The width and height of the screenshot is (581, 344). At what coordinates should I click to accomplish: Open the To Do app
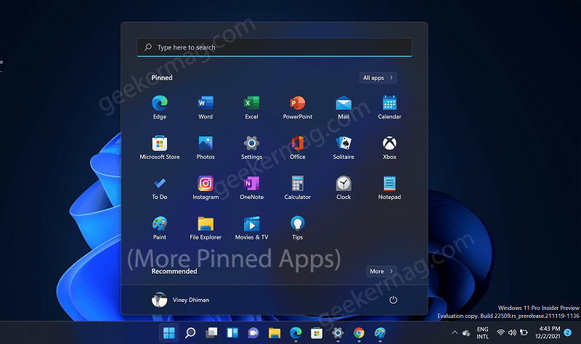coord(160,188)
